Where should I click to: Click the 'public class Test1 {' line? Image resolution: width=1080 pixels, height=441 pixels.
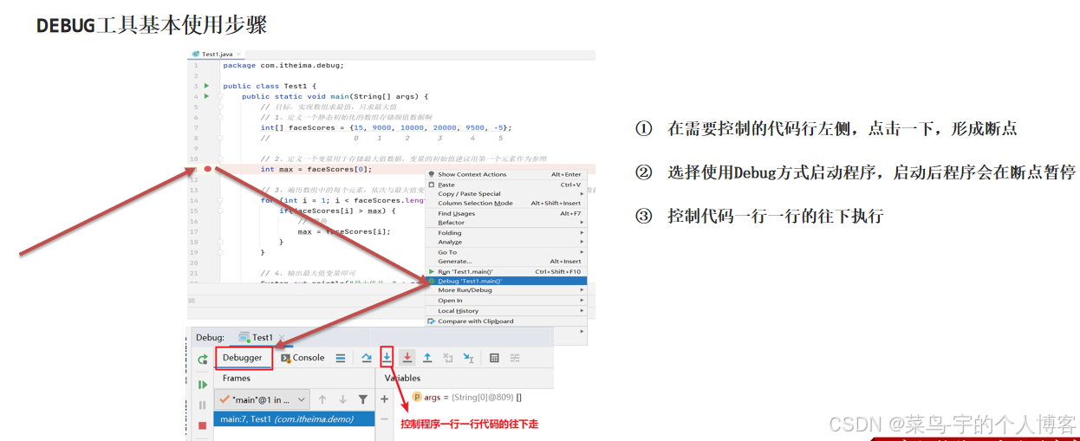[270, 86]
